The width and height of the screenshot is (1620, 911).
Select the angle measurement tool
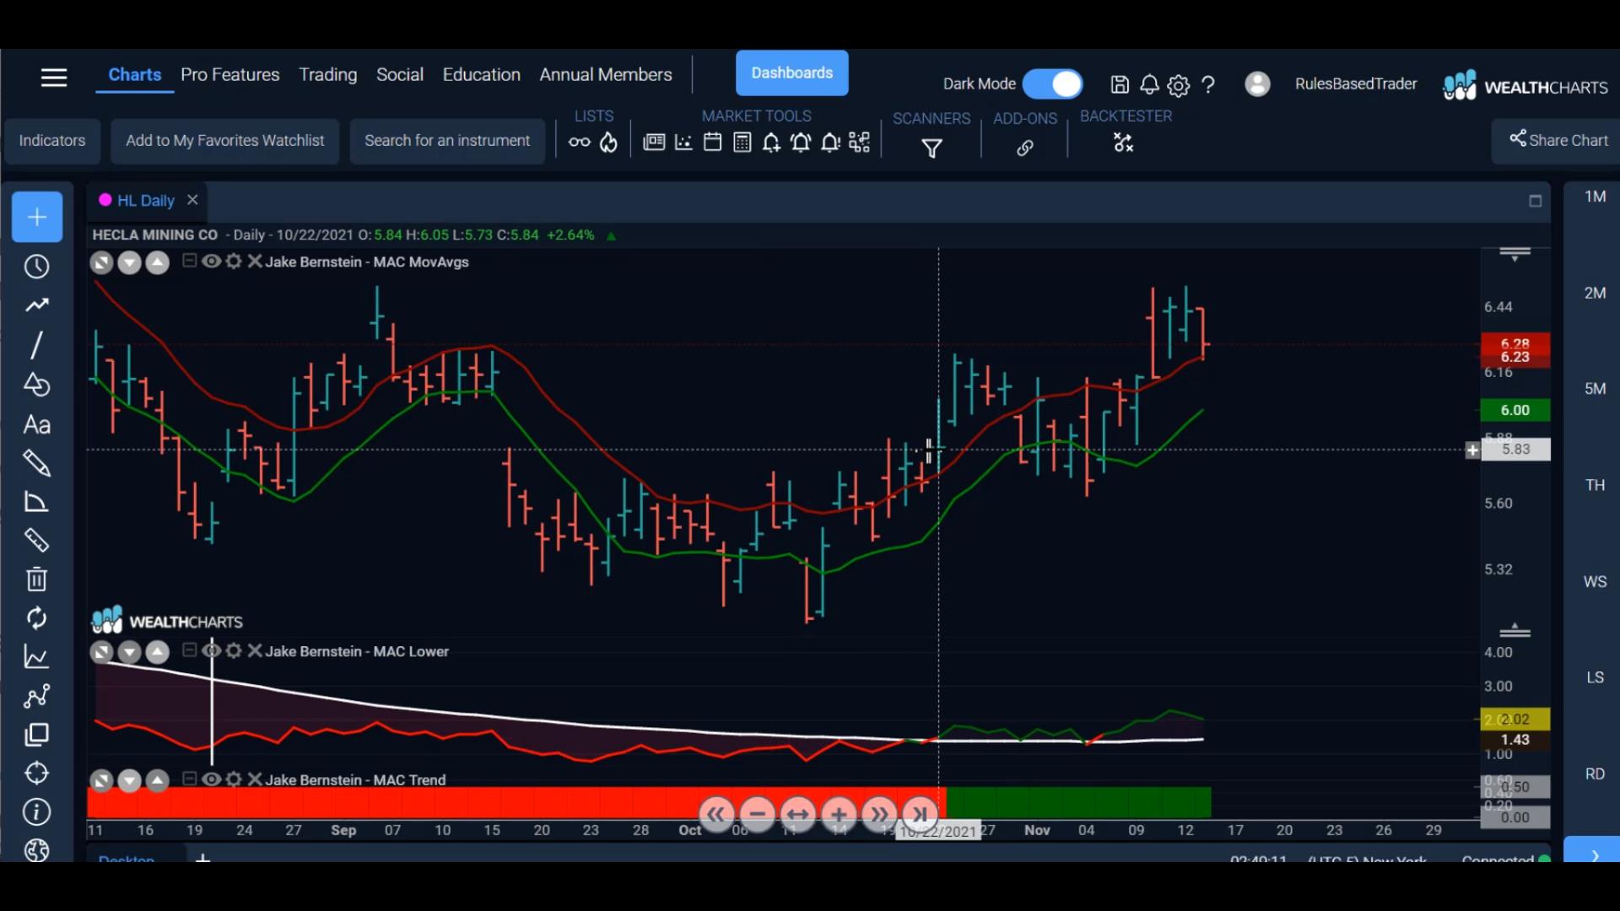(x=36, y=503)
